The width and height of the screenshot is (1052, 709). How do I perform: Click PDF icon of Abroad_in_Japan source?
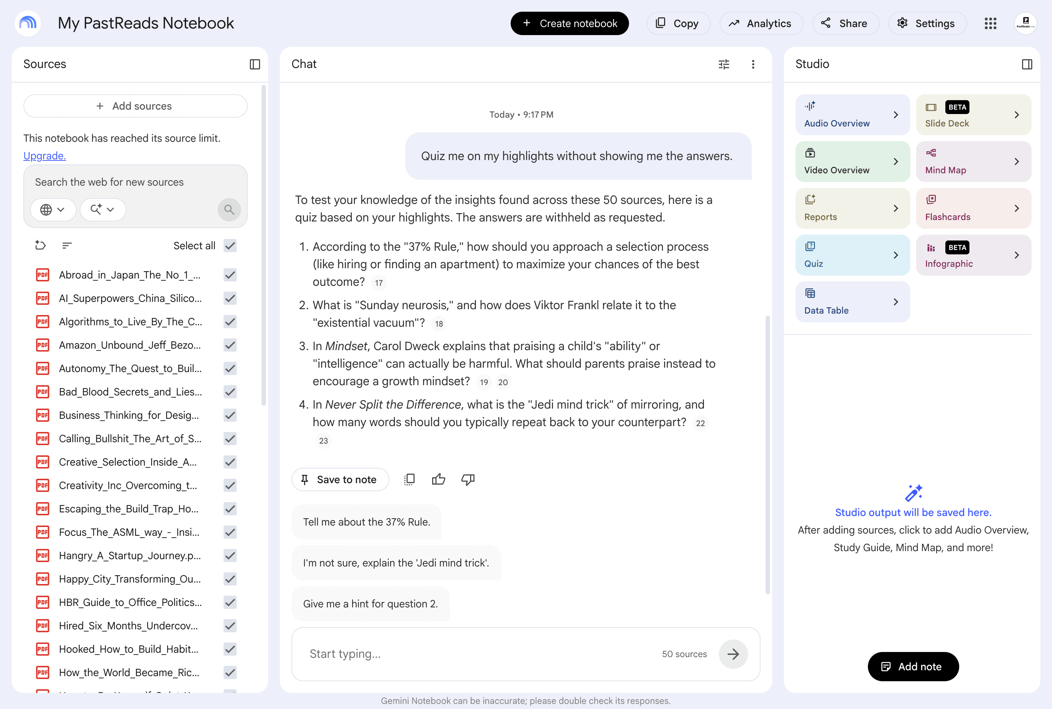42,274
